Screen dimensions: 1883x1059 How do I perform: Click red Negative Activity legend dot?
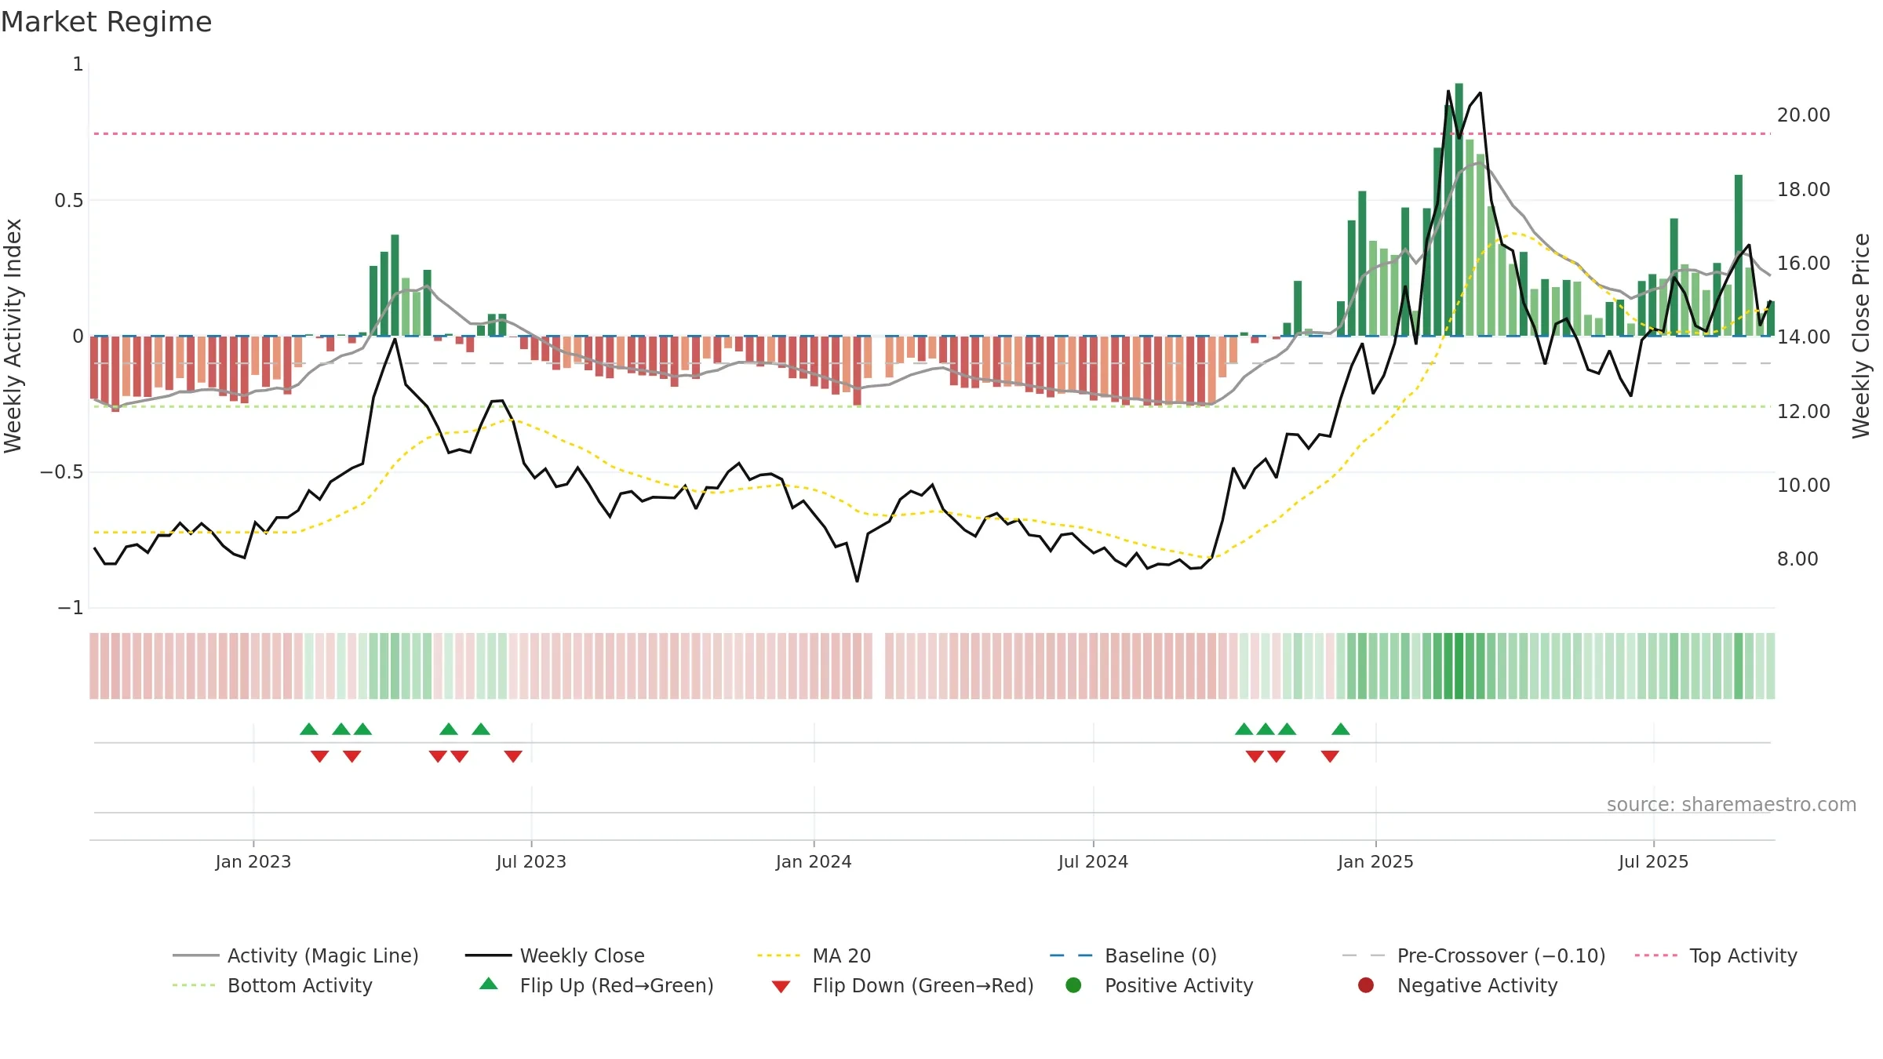click(1366, 984)
